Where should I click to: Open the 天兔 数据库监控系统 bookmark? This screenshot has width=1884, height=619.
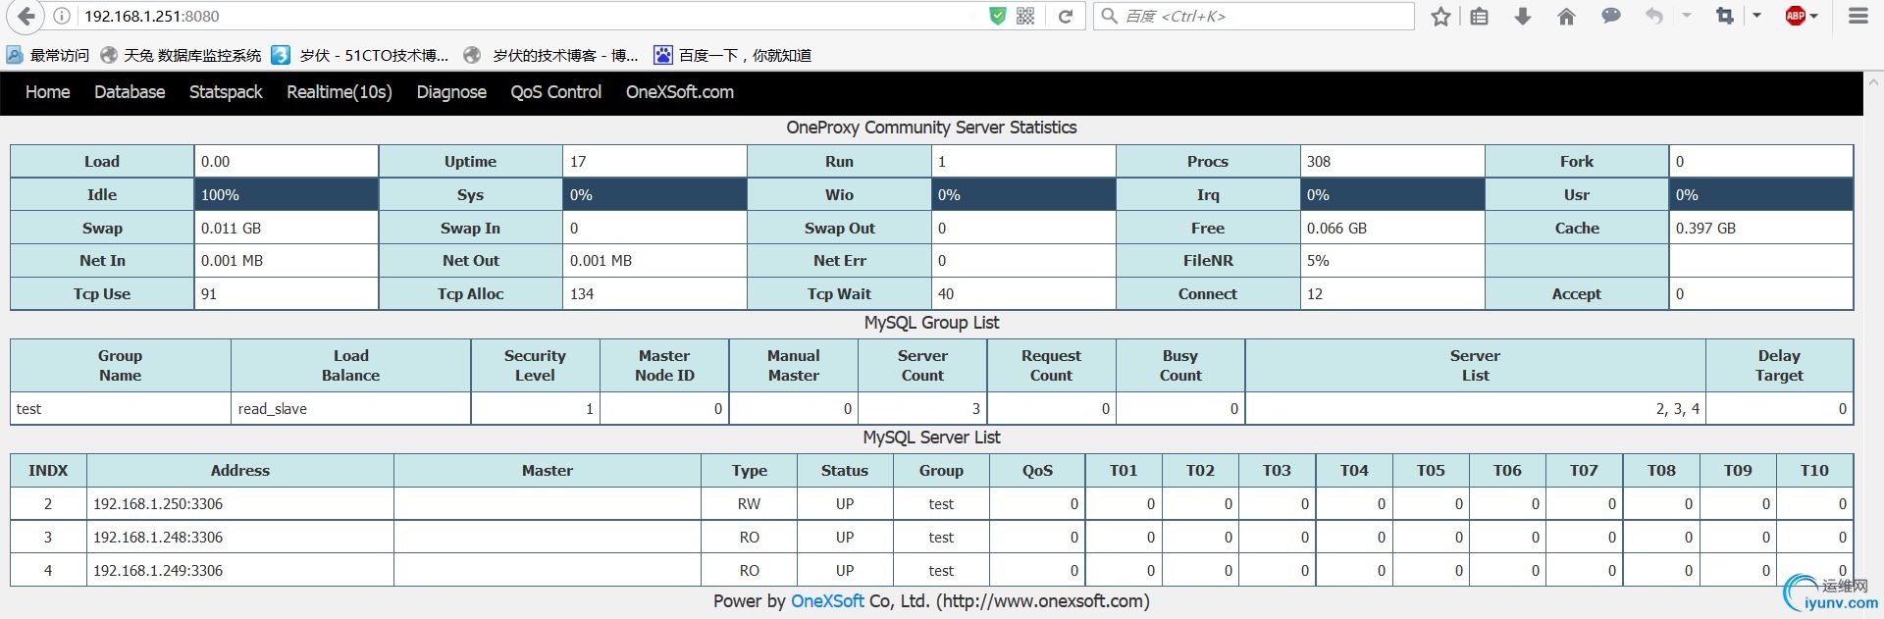(182, 55)
